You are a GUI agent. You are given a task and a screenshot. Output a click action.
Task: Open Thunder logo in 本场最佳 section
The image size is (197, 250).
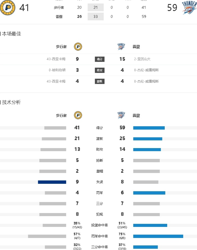(x=121, y=46)
